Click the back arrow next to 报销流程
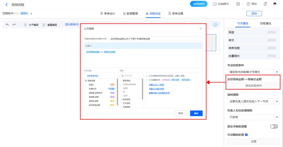Screen dimensions: 283x147 point(6,5)
